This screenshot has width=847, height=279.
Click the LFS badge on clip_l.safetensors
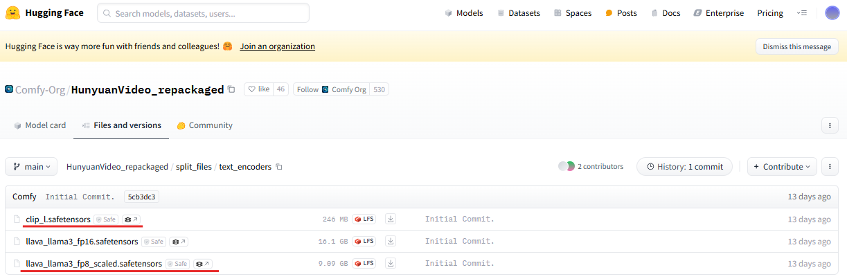point(364,219)
